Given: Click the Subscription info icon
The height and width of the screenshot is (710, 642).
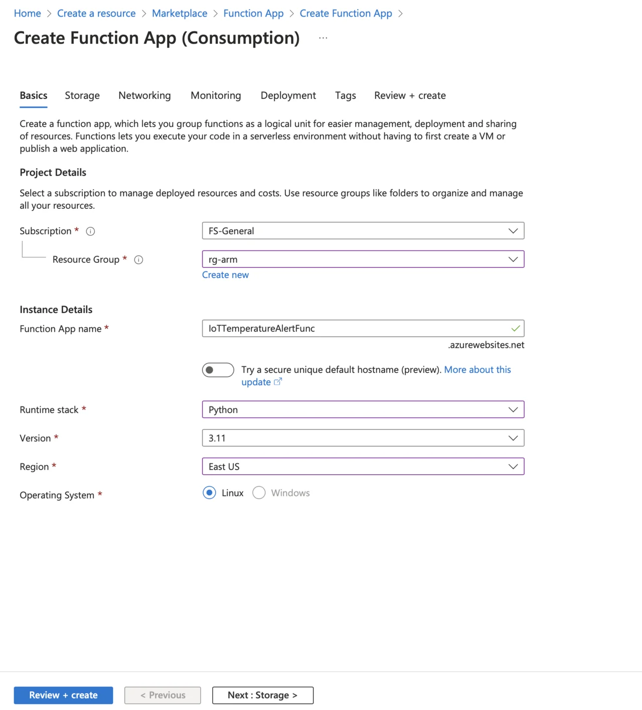Looking at the screenshot, I should [x=90, y=231].
